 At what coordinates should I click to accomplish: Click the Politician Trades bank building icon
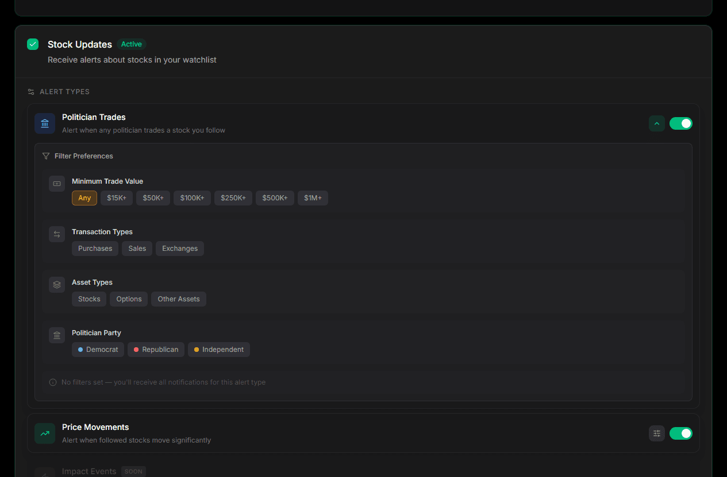(x=45, y=123)
